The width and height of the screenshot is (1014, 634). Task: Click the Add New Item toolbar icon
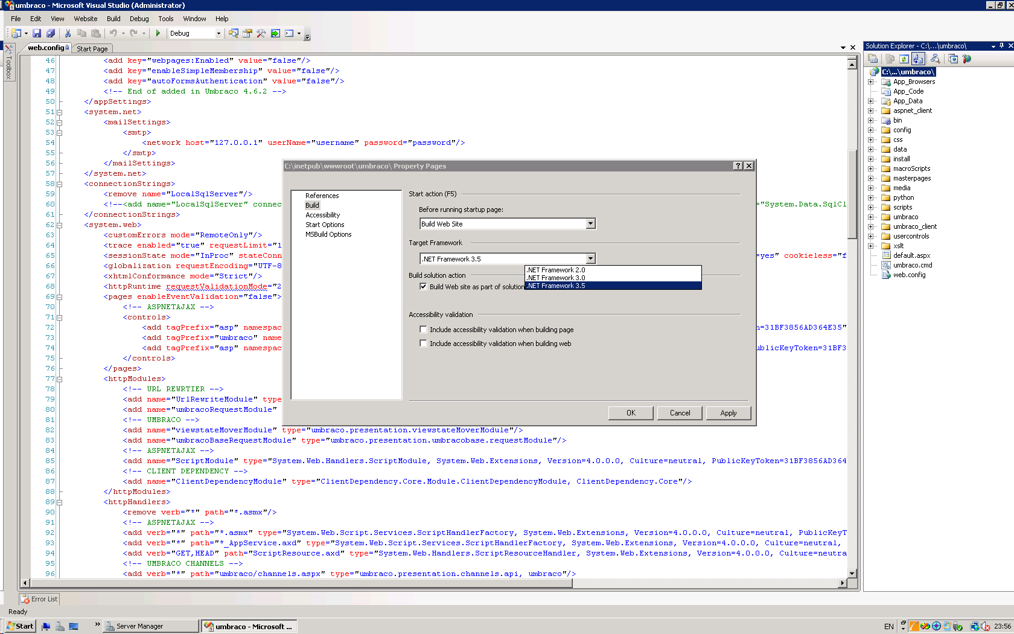(x=16, y=33)
